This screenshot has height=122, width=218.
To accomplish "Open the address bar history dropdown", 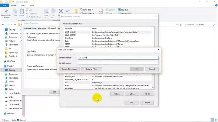I will click(177, 25).
